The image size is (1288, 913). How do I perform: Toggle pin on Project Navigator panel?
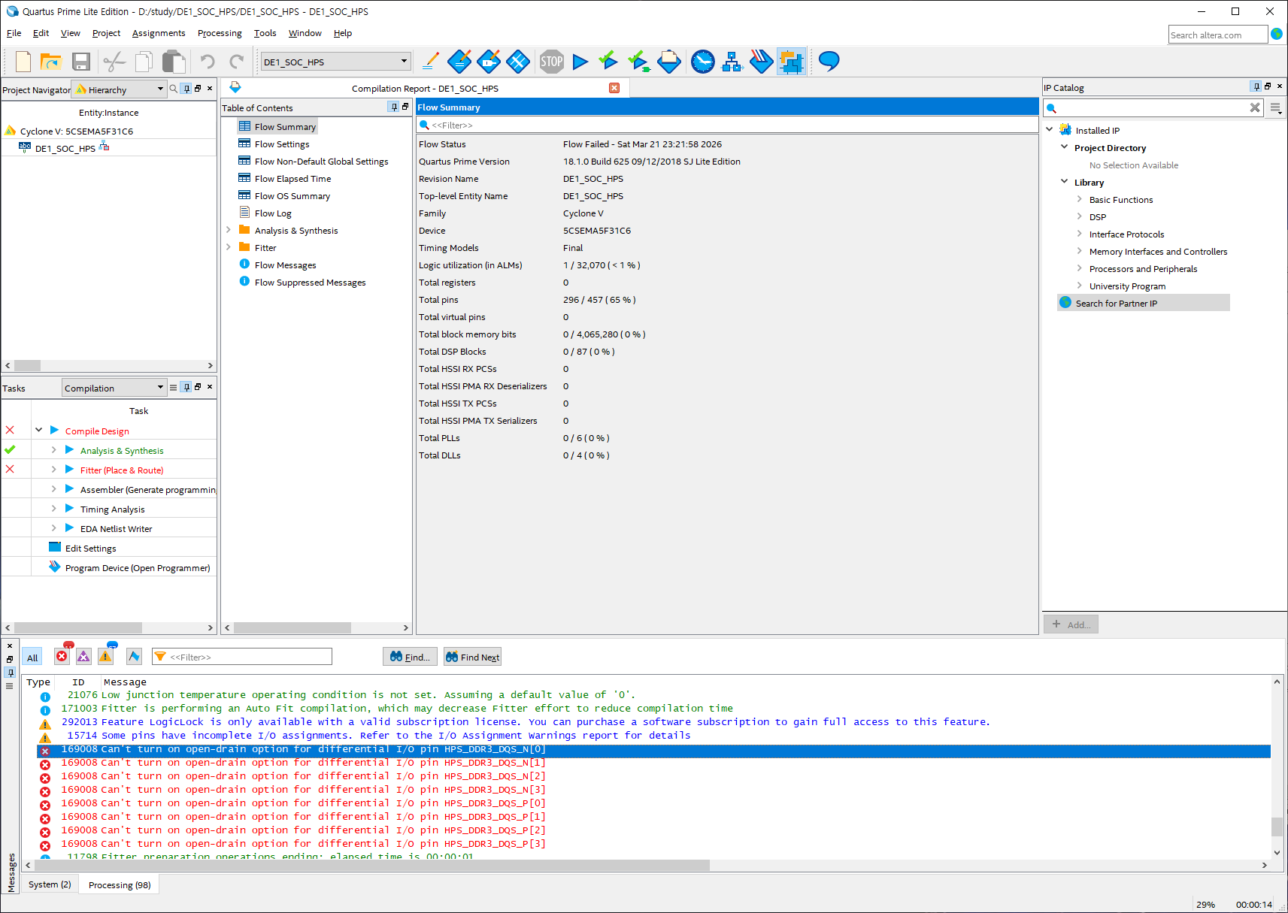187,89
